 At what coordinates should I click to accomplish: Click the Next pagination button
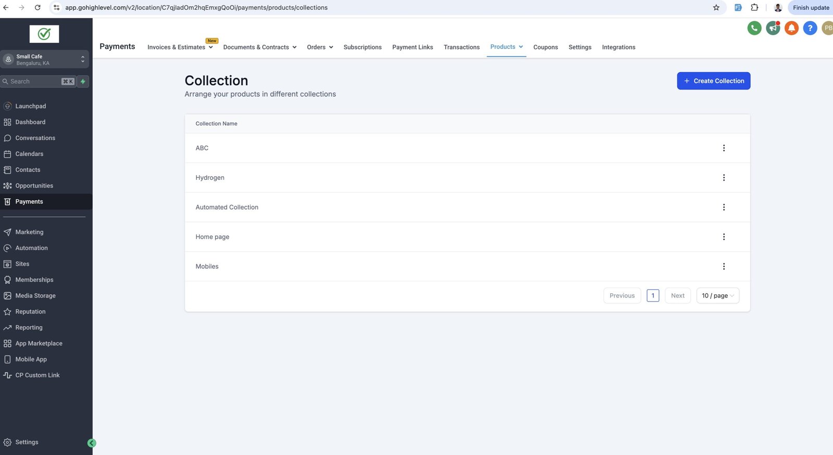pos(677,296)
